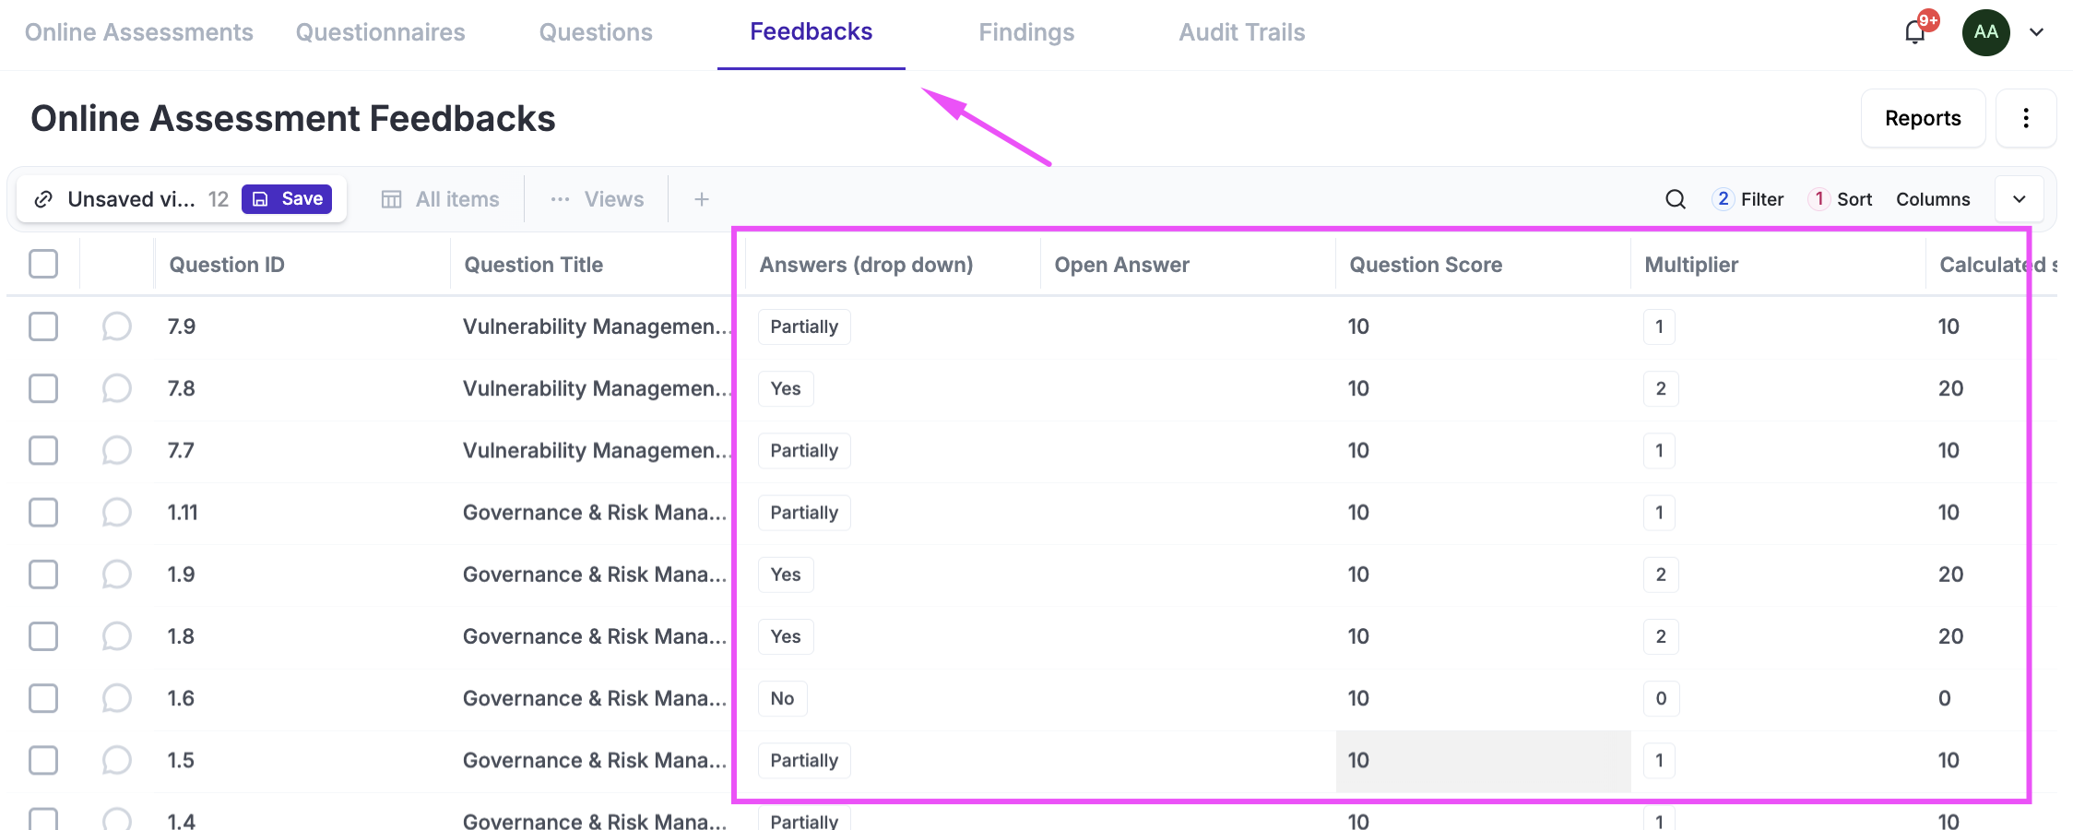Screen dimensions: 2073x830
Task: Go to the Questionnaires tab
Action: point(380,32)
